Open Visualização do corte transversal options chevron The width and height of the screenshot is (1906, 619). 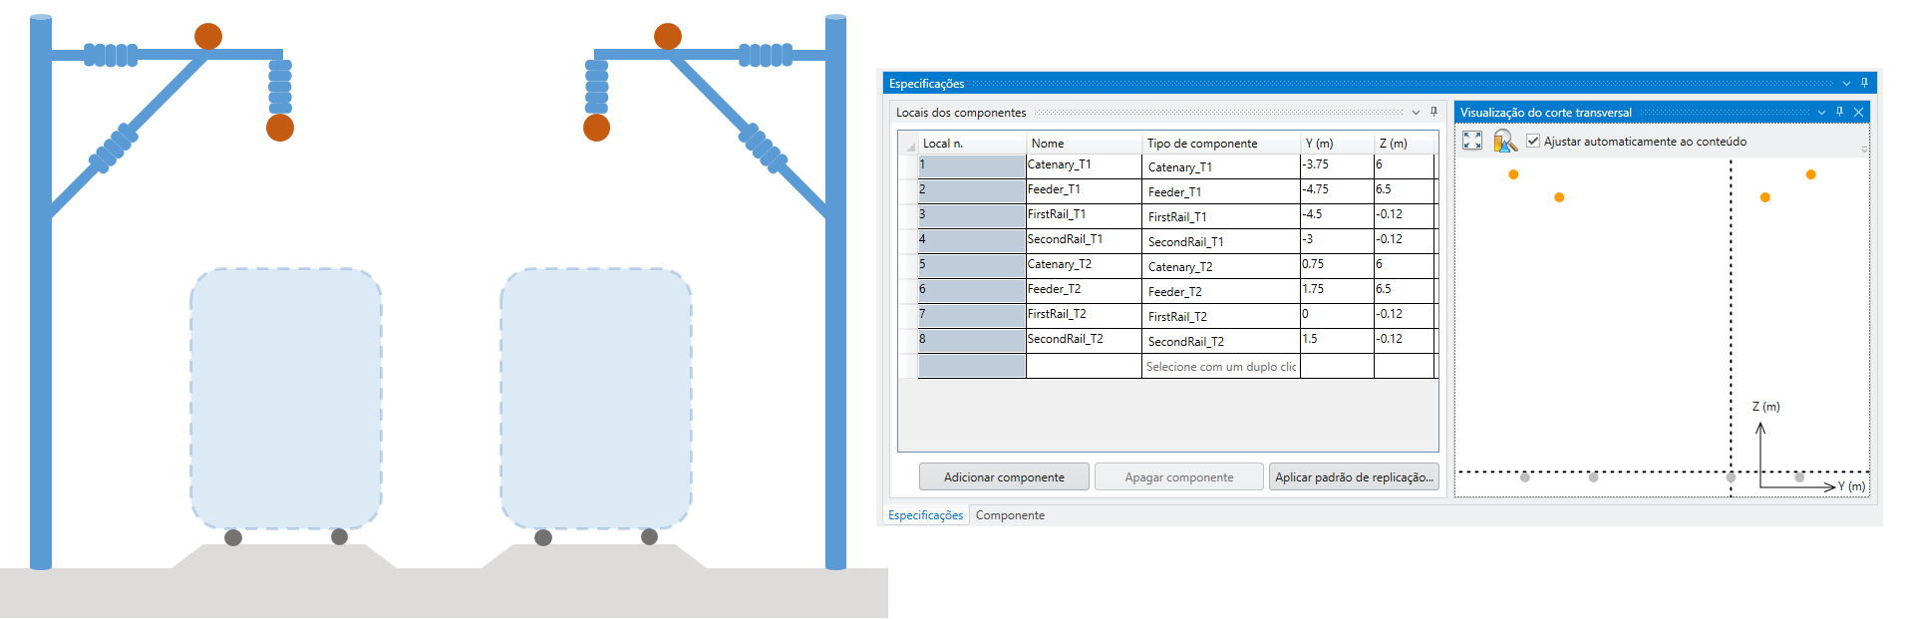(1821, 113)
